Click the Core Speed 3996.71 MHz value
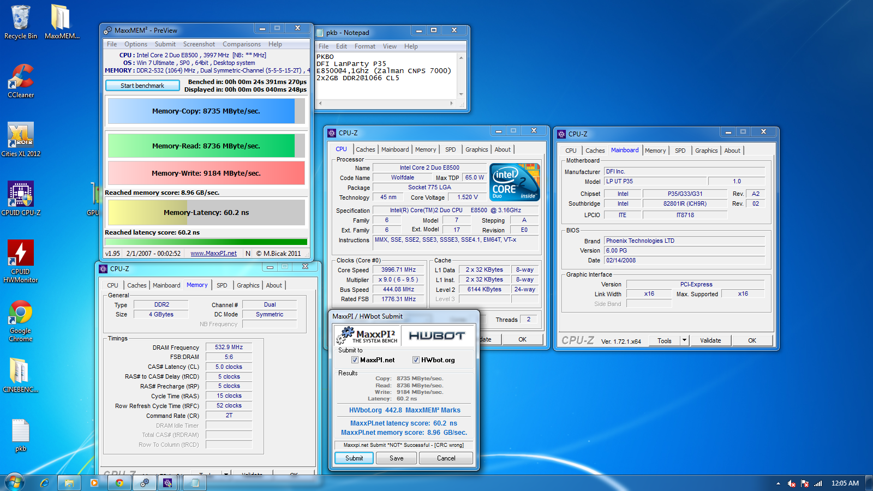 tap(398, 270)
